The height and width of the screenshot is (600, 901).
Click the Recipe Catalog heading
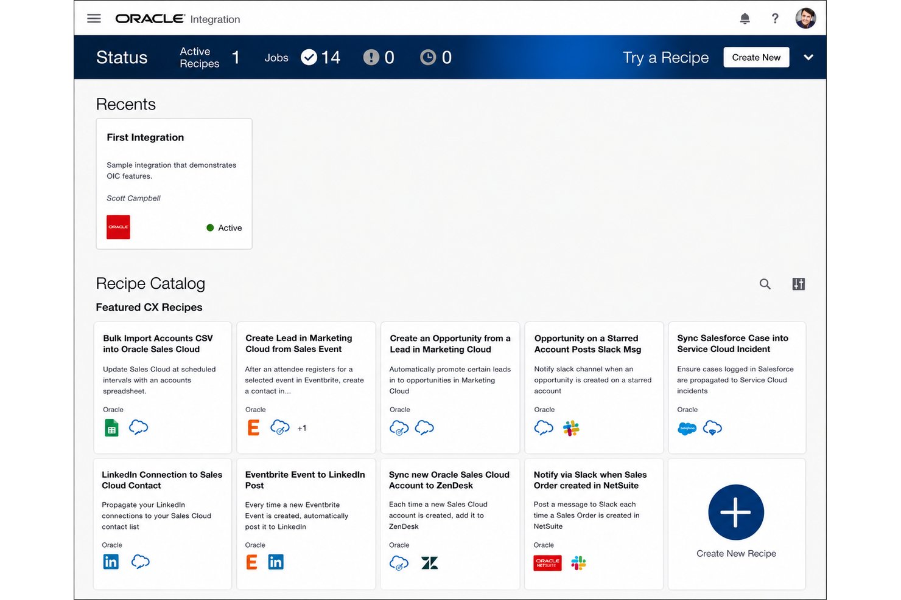pyautogui.click(x=150, y=284)
